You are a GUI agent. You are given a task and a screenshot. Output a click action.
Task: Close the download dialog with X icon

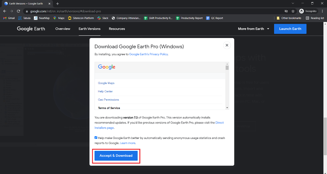(227, 45)
